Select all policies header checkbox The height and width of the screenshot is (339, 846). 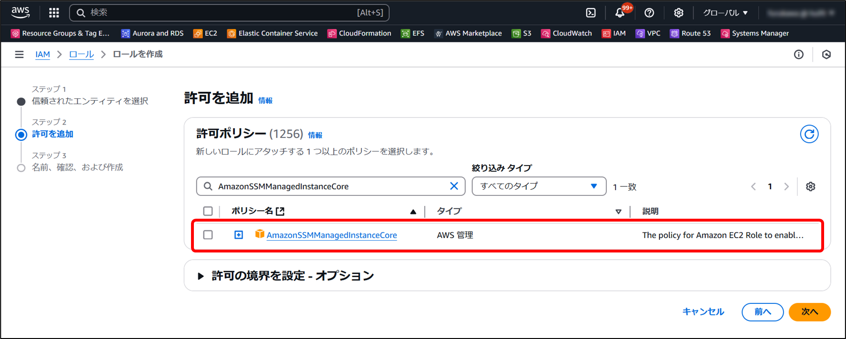(x=208, y=211)
